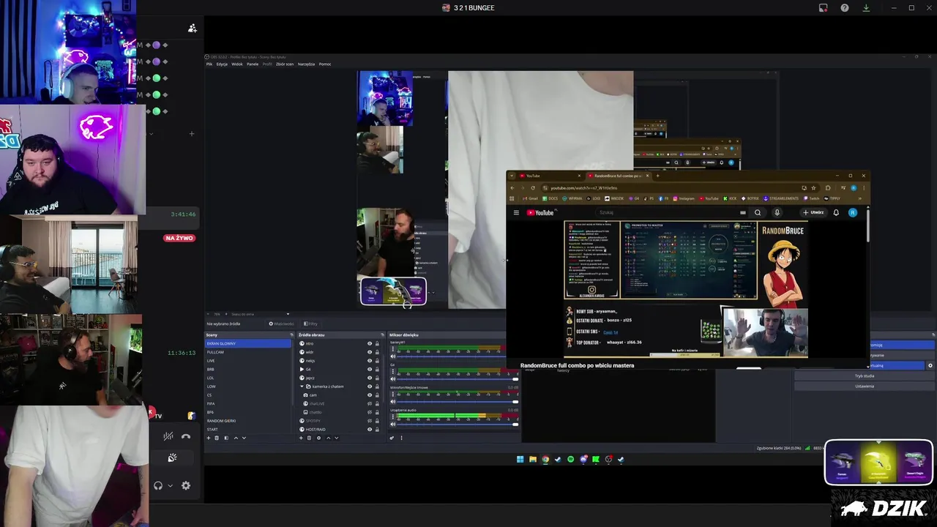Hide the intro source with its eye icon
Screen dimensions: 937x527
[x=370, y=343]
